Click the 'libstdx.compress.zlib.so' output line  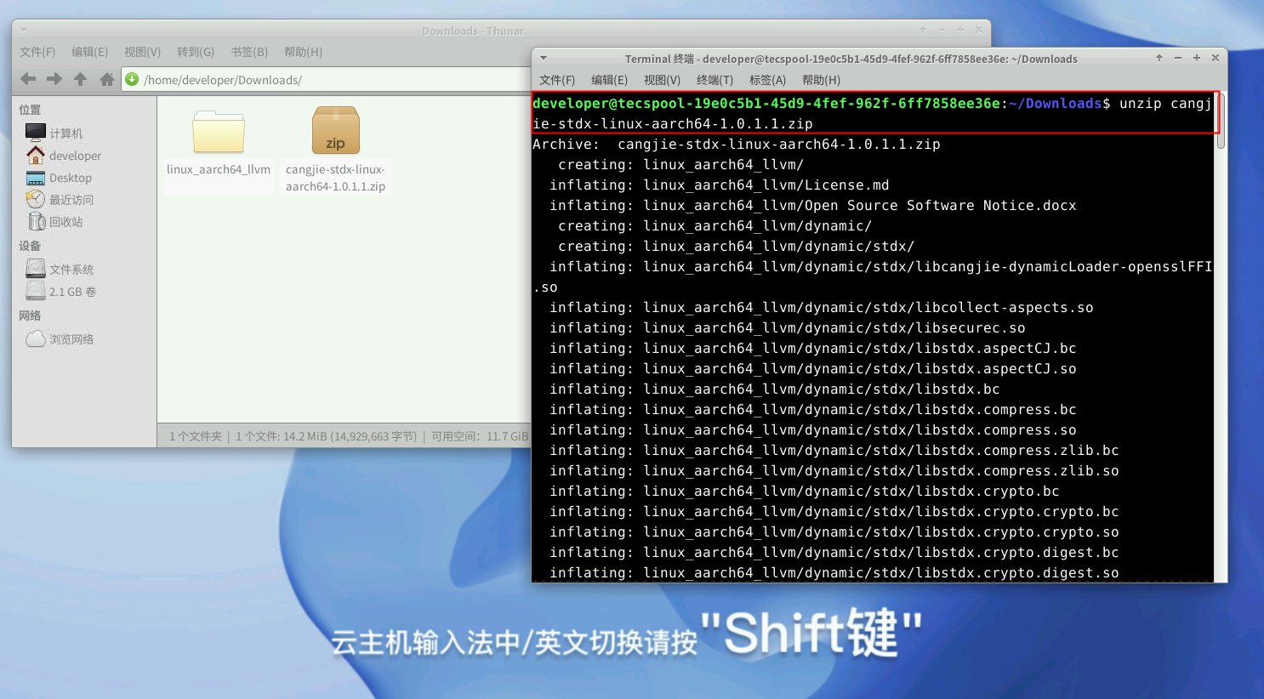(x=834, y=470)
